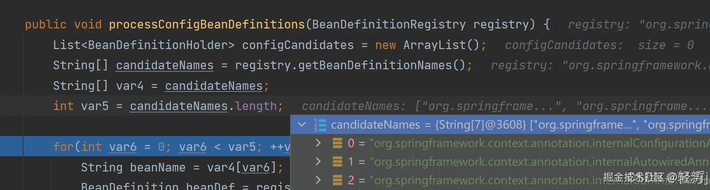Click the inline registry hint on method line
710x190 pixels.
click(639, 25)
